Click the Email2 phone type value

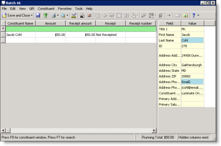192,82
